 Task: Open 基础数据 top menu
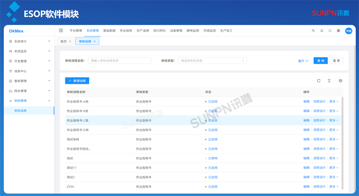click(x=109, y=31)
